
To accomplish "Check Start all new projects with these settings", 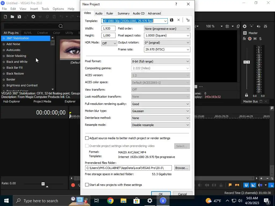I will pyautogui.click(x=87, y=185).
